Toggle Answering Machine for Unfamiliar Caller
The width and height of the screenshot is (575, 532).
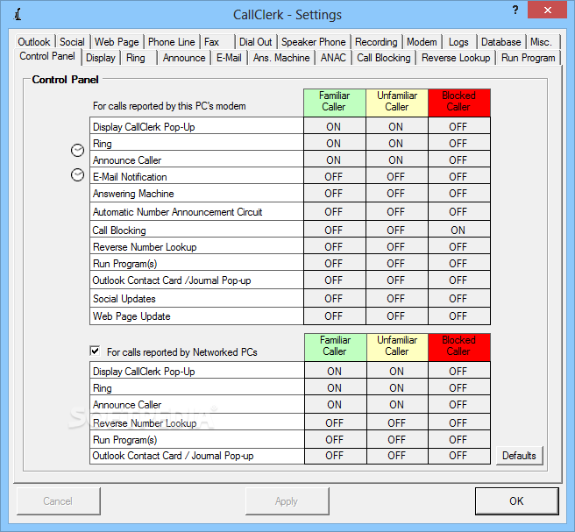tap(397, 193)
